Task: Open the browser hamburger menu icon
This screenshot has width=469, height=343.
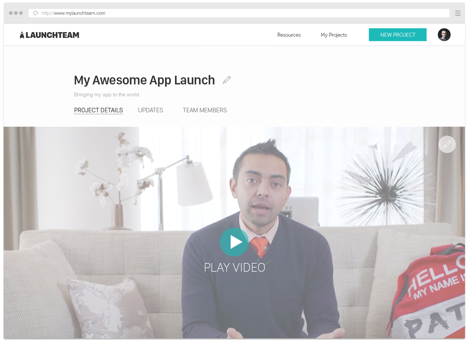Action: tap(457, 13)
